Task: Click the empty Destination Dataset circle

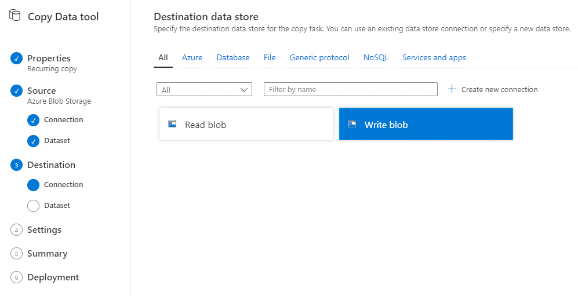Action: (33, 206)
